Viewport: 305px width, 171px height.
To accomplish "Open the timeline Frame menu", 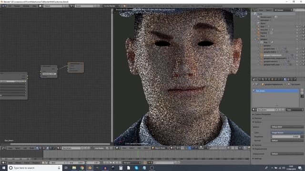I will click(x=27, y=162).
